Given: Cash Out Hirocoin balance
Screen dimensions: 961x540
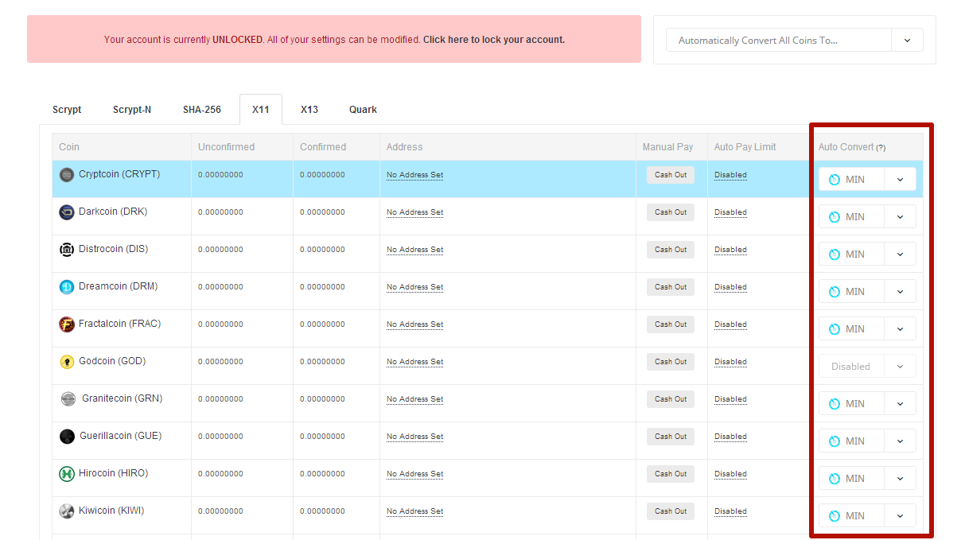Looking at the screenshot, I should [671, 474].
